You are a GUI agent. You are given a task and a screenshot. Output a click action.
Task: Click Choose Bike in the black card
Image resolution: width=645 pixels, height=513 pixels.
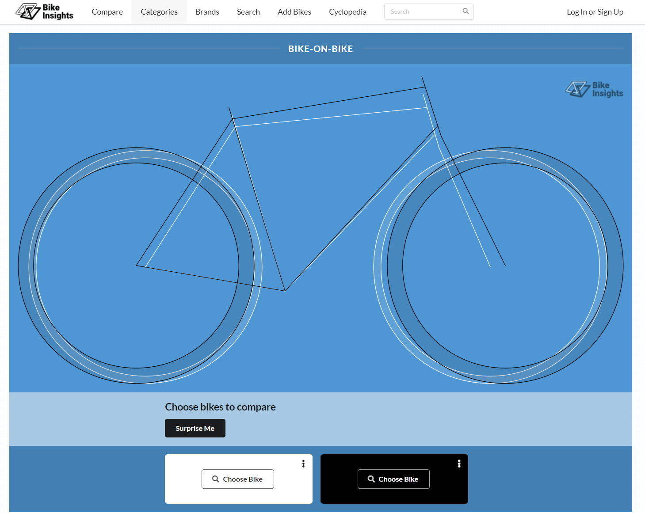tap(393, 479)
